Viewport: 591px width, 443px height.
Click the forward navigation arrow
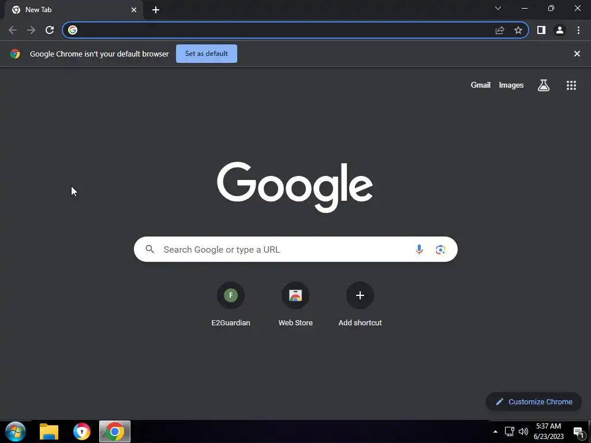(x=31, y=30)
